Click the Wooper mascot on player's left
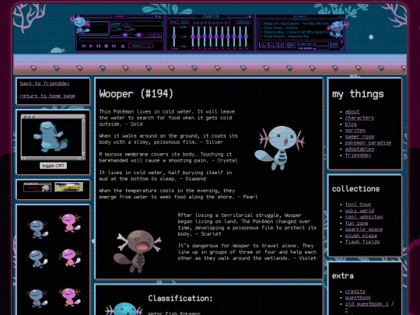Screen dimensions: 420x315 [x=80, y=26]
